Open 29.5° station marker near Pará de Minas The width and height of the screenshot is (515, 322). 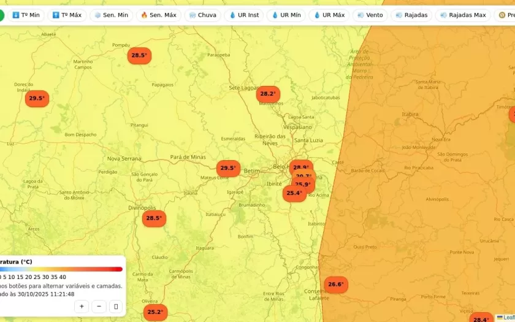point(228,168)
